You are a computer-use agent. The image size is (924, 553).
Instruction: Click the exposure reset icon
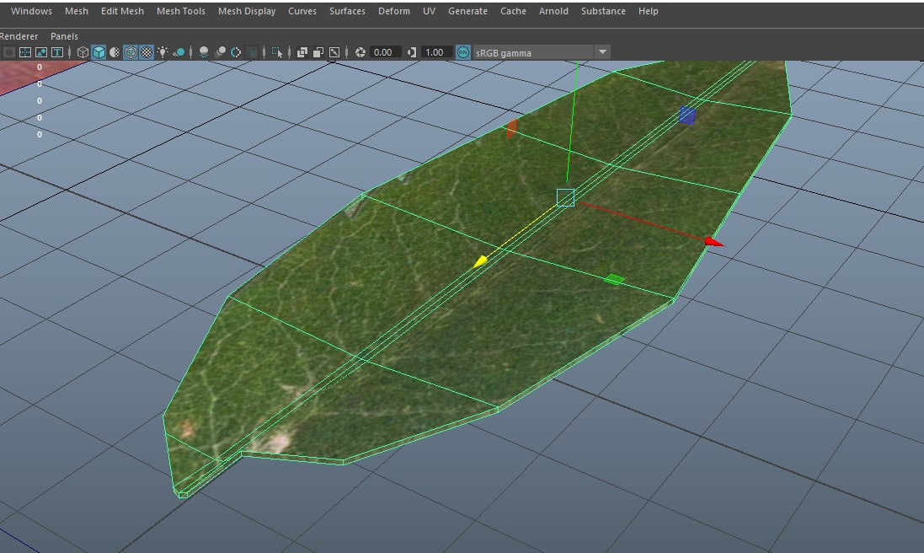tap(360, 52)
